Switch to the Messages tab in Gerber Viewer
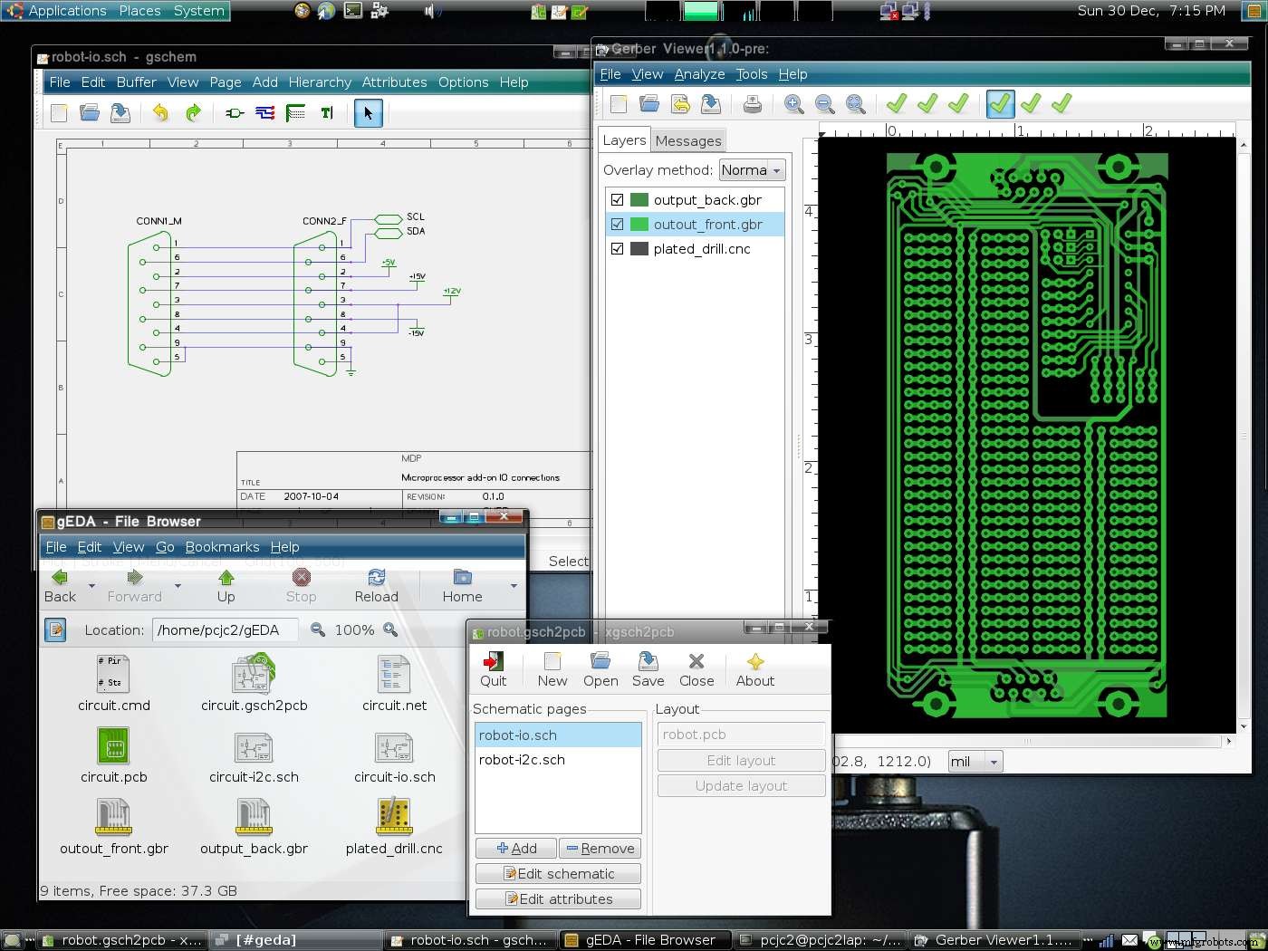Screen dimensions: 1268x951 (687, 139)
